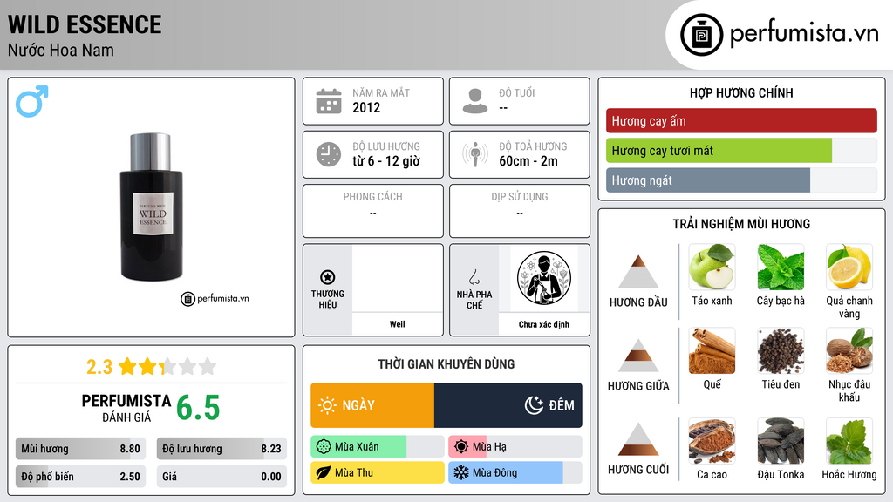This screenshot has width=893, height=502.
Task: Select the Quế cinnamon note image
Action: coord(712,350)
